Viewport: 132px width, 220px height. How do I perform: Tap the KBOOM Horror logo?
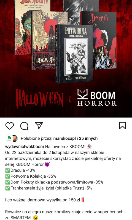tap(96, 98)
